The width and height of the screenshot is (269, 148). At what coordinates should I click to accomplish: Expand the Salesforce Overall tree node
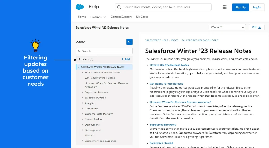82,98
